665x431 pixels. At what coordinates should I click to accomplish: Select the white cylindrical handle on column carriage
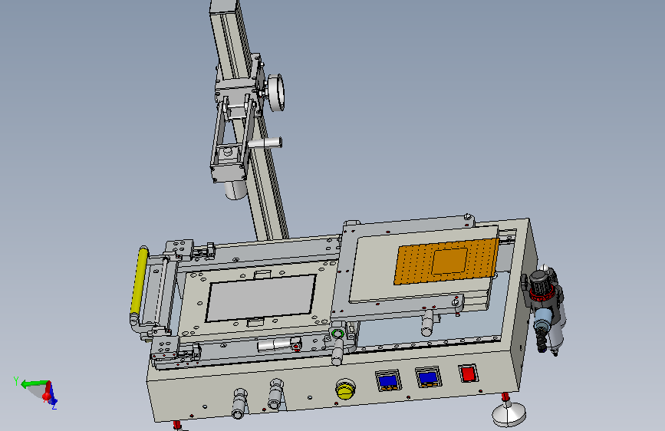click(x=265, y=143)
